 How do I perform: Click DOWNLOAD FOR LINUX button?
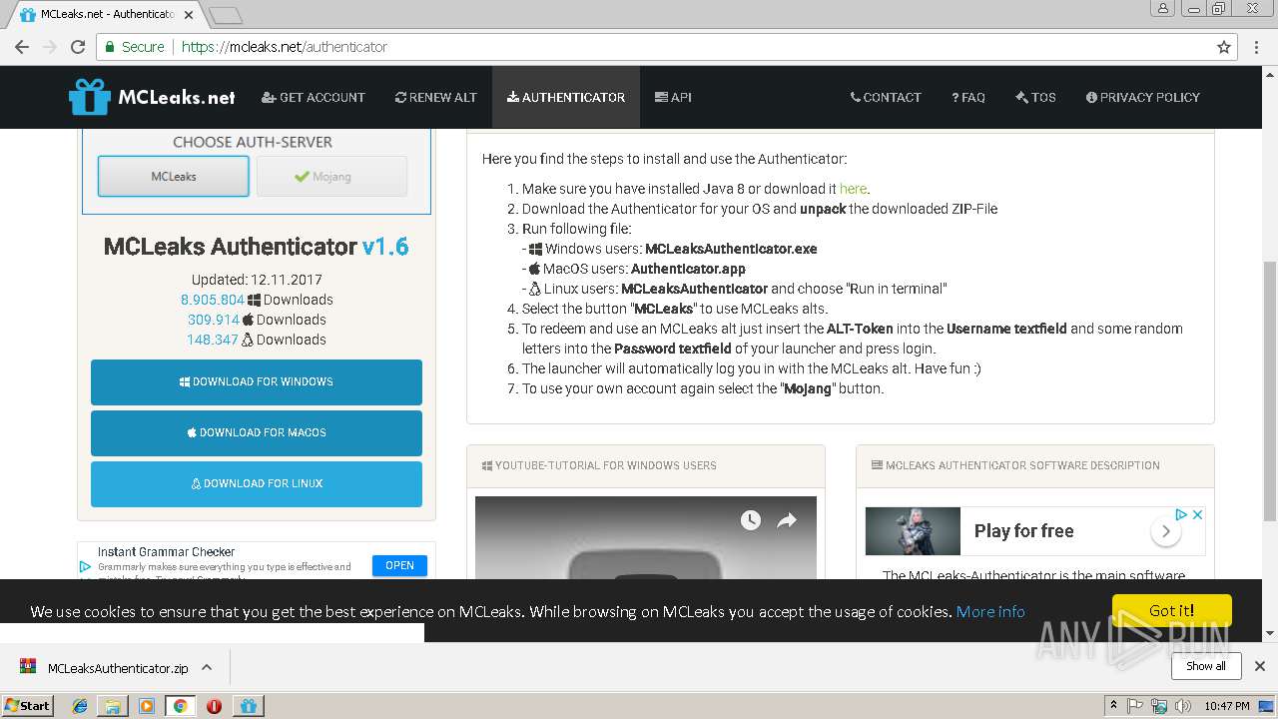257,484
